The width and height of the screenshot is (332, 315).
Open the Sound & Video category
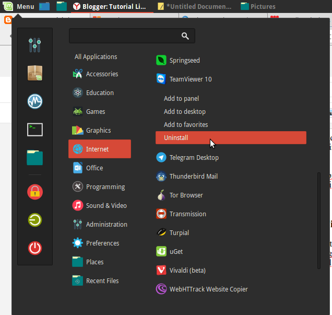[x=100, y=205]
